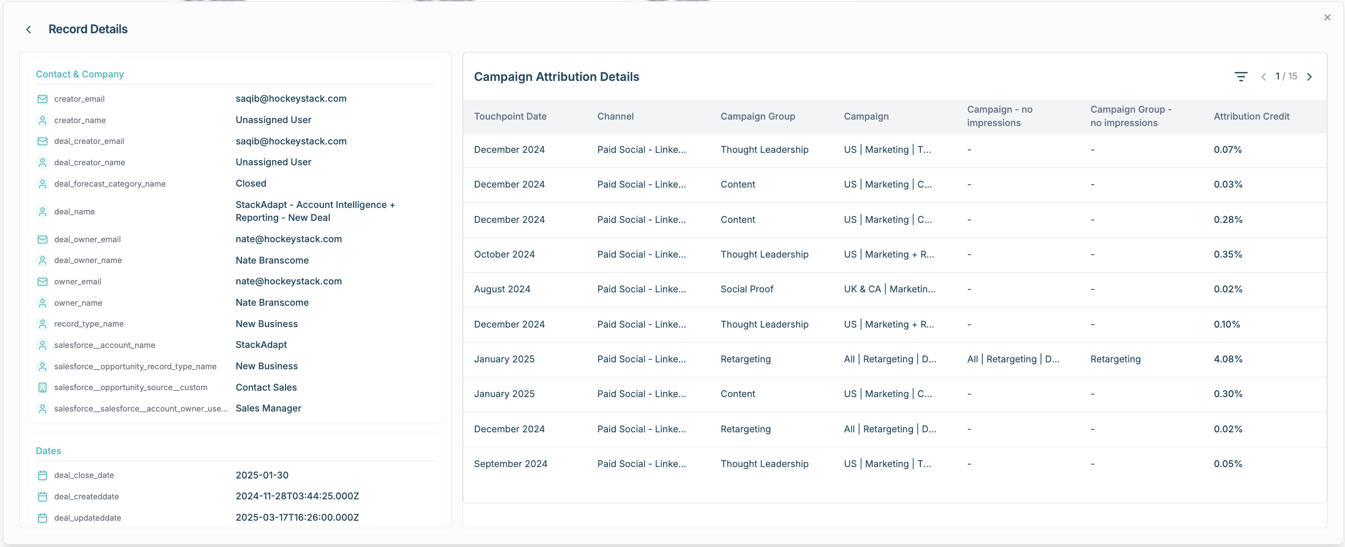
Task: Go to the previous attribution page
Action: 1263,77
